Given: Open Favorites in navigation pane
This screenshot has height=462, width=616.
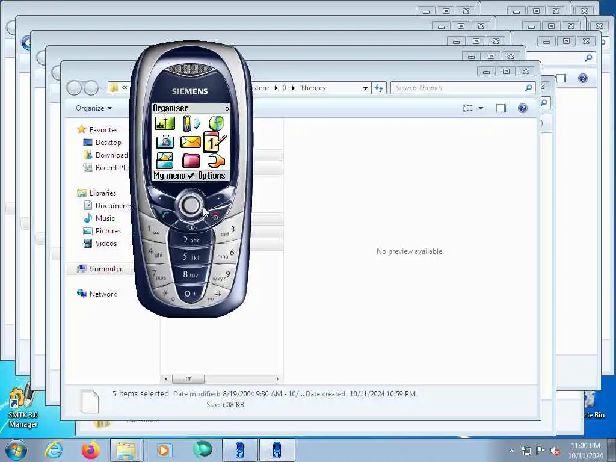Looking at the screenshot, I should [x=103, y=130].
